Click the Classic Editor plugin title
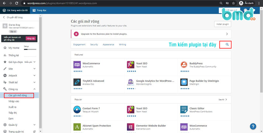The image size is (263, 133). click(197, 108)
